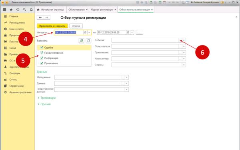Click the yellow info icon in title bar
Viewport: 240px width, 150px height.
click(x=222, y=2)
